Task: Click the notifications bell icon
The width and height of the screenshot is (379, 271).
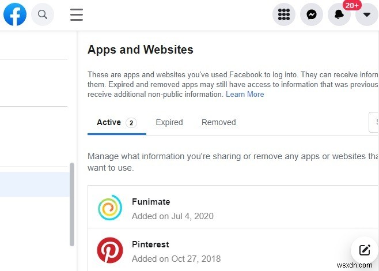Action: coord(339,15)
